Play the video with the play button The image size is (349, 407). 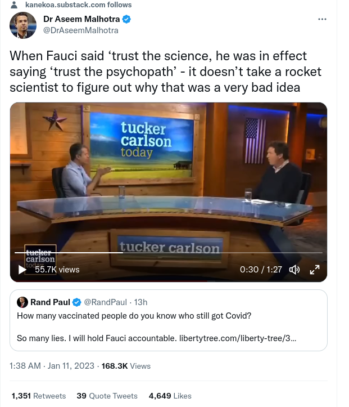(22, 270)
